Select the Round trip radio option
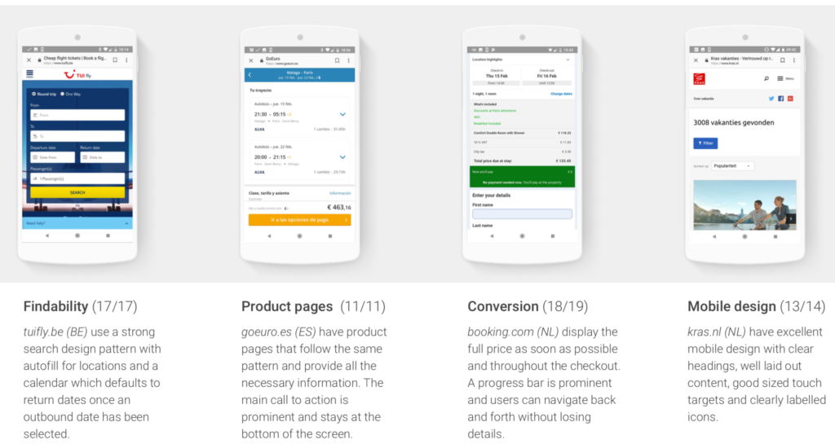This screenshot has width=835, height=444. (44, 95)
